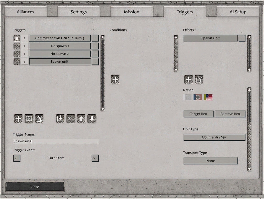The width and height of the screenshot is (264, 199).
Task: Click the count field of 'No spawn 2'
Action: tap(24, 54)
